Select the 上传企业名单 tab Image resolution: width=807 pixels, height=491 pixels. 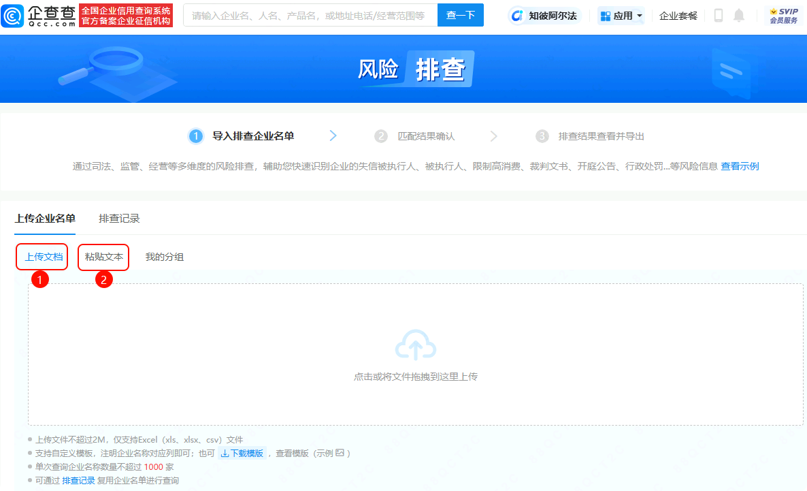click(x=45, y=219)
